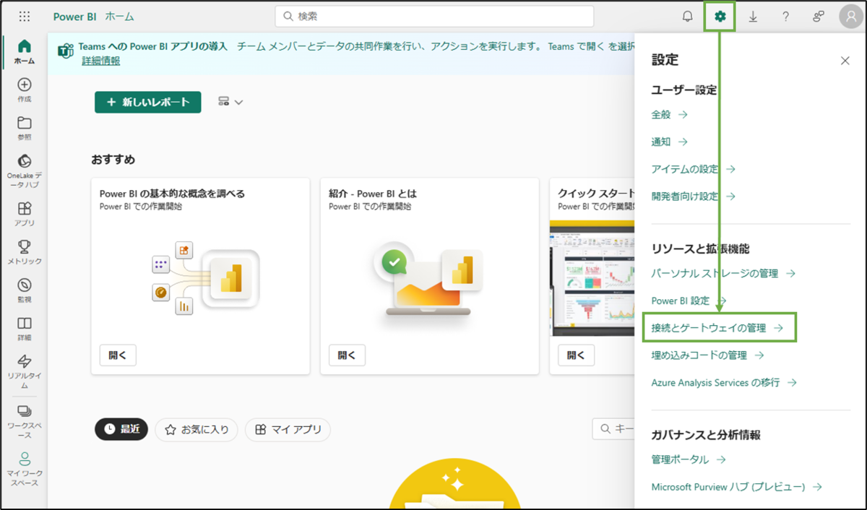Viewport: 867px width, 510px height.
Task: Open マイ ワークスペース in sidebar
Action: pyautogui.click(x=24, y=469)
